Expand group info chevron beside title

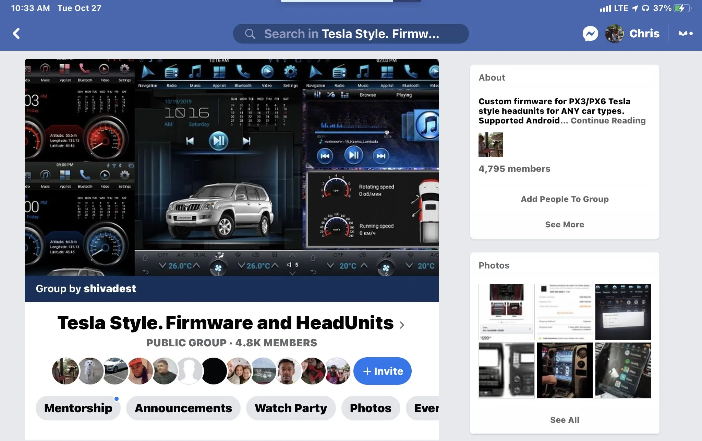click(402, 325)
